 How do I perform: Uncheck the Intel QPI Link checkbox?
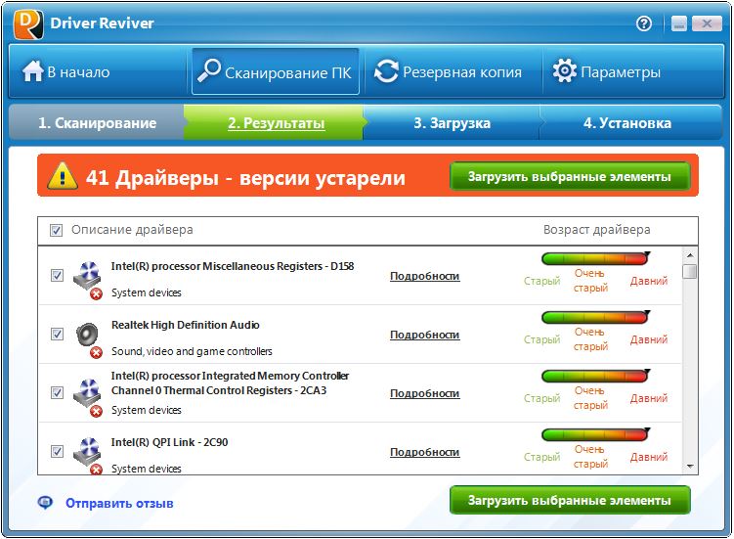57,452
